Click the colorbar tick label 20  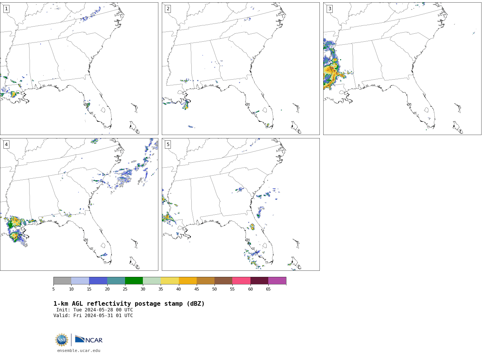(x=107, y=289)
